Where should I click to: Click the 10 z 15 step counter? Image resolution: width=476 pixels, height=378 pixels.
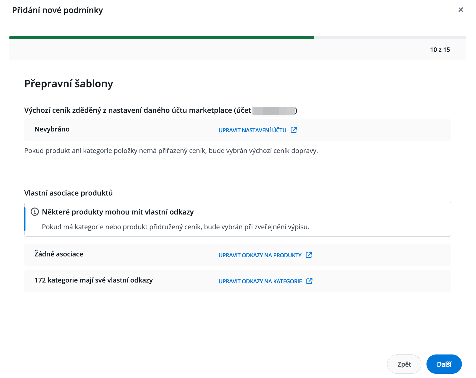(x=440, y=50)
